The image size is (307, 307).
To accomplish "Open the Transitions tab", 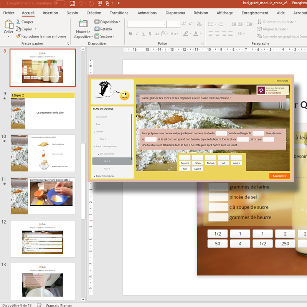I will point(119,13).
